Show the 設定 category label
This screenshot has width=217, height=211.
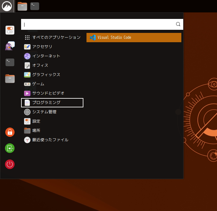click(x=36, y=121)
